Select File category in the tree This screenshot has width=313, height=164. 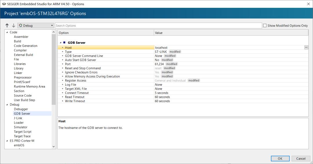coord(16,60)
